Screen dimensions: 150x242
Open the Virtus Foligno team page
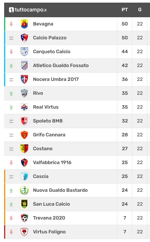click(x=49, y=232)
